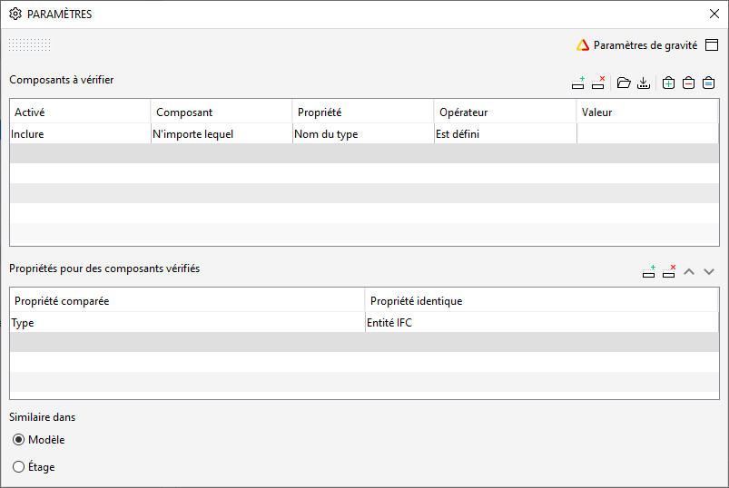This screenshot has width=729, height=488.
Task: Click the empty Valeur cell in Inclure row
Action: (x=647, y=133)
